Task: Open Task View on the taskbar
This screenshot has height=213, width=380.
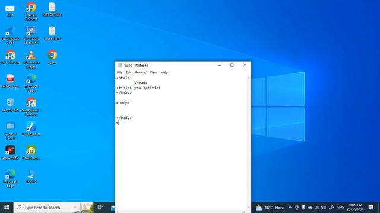Action: (100, 208)
